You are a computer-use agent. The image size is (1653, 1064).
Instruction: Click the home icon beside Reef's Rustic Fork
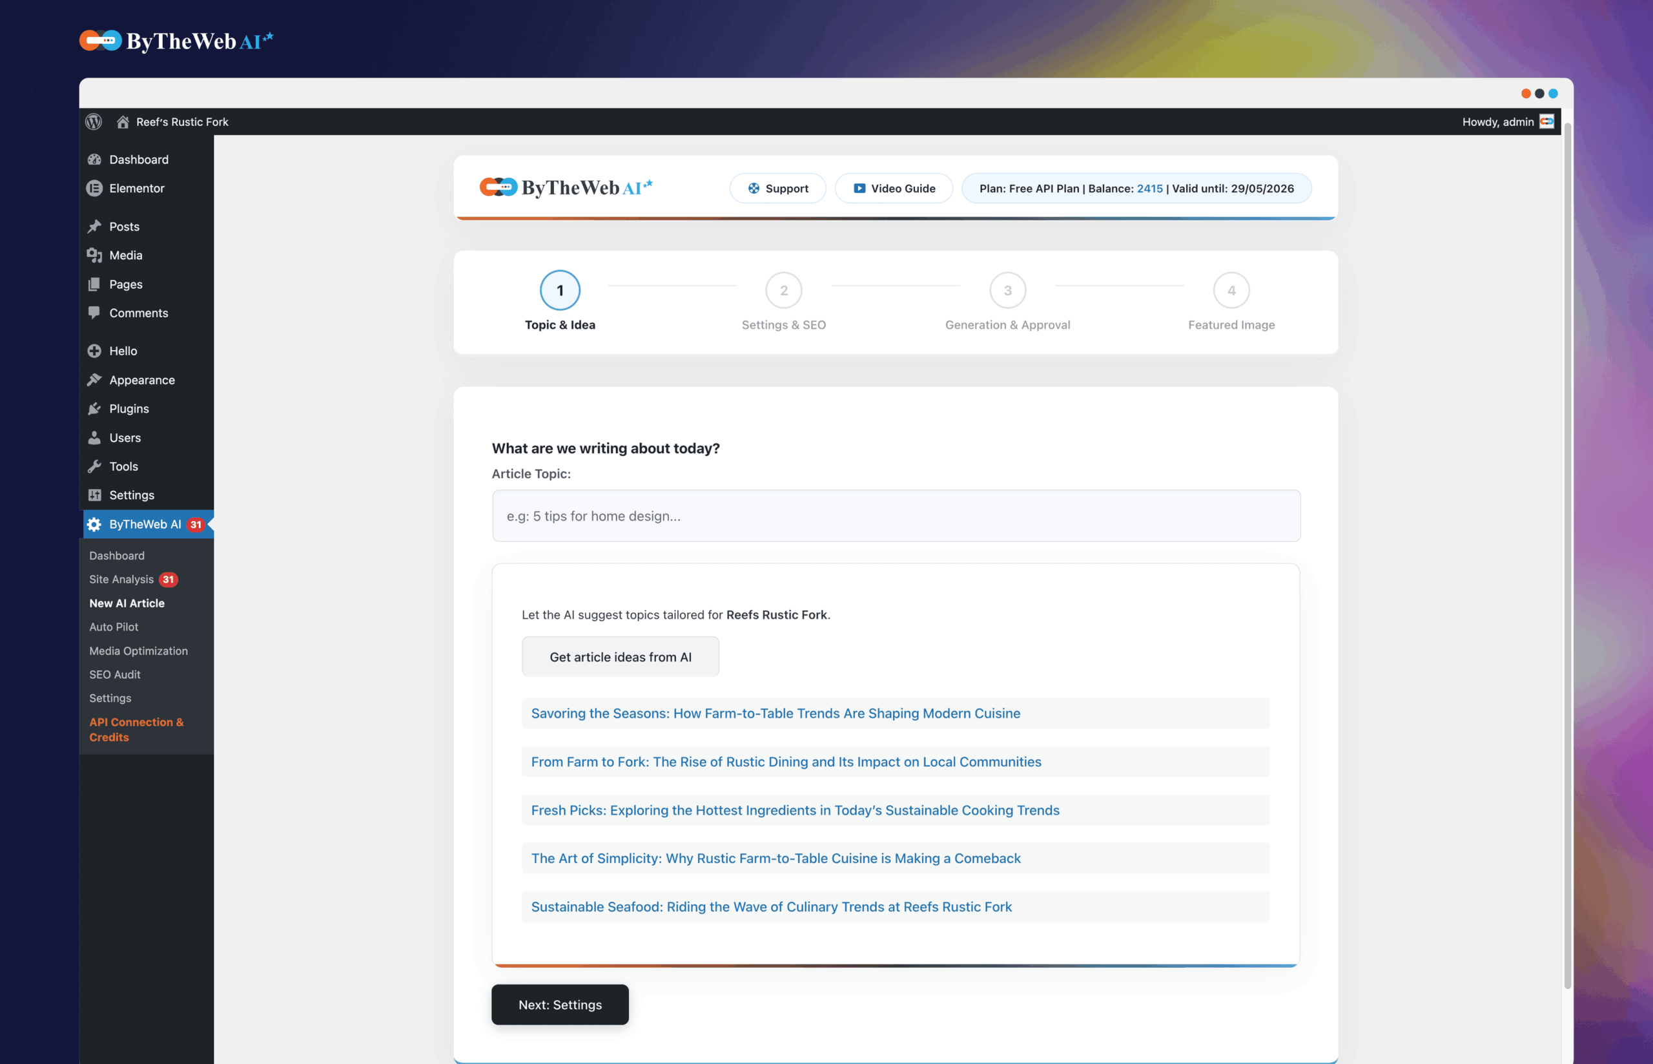[x=123, y=121]
